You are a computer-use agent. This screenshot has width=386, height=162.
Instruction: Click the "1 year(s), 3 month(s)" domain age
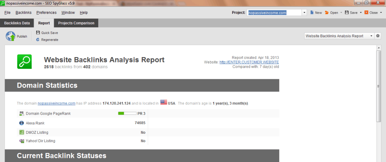230,103
